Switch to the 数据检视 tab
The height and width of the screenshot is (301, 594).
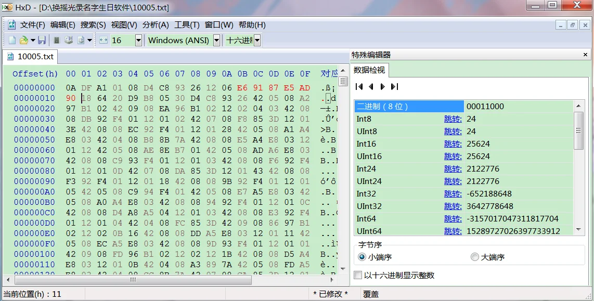[369, 70]
